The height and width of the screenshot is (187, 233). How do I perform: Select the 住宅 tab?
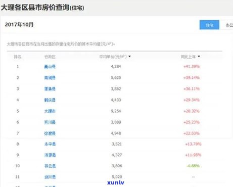click(x=209, y=25)
